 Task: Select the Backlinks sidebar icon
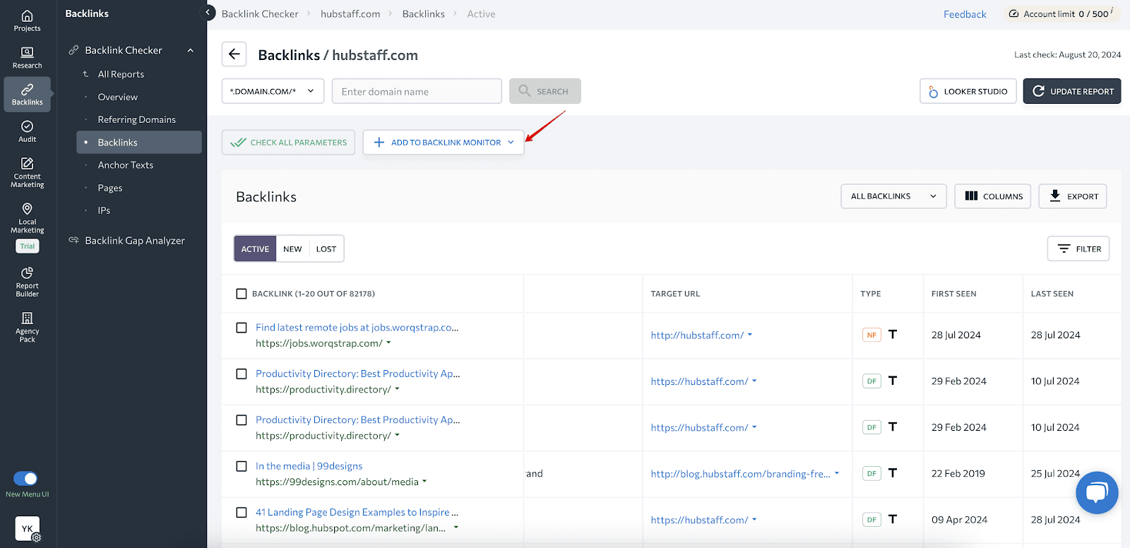(x=27, y=95)
